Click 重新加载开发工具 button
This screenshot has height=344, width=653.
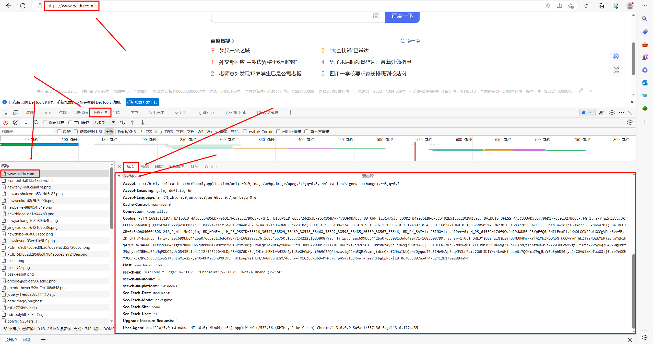142,102
